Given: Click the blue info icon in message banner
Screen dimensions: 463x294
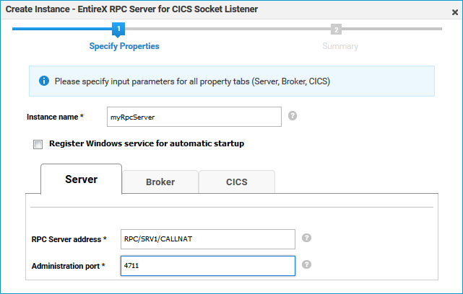Looking at the screenshot, I should click(44, 81).
